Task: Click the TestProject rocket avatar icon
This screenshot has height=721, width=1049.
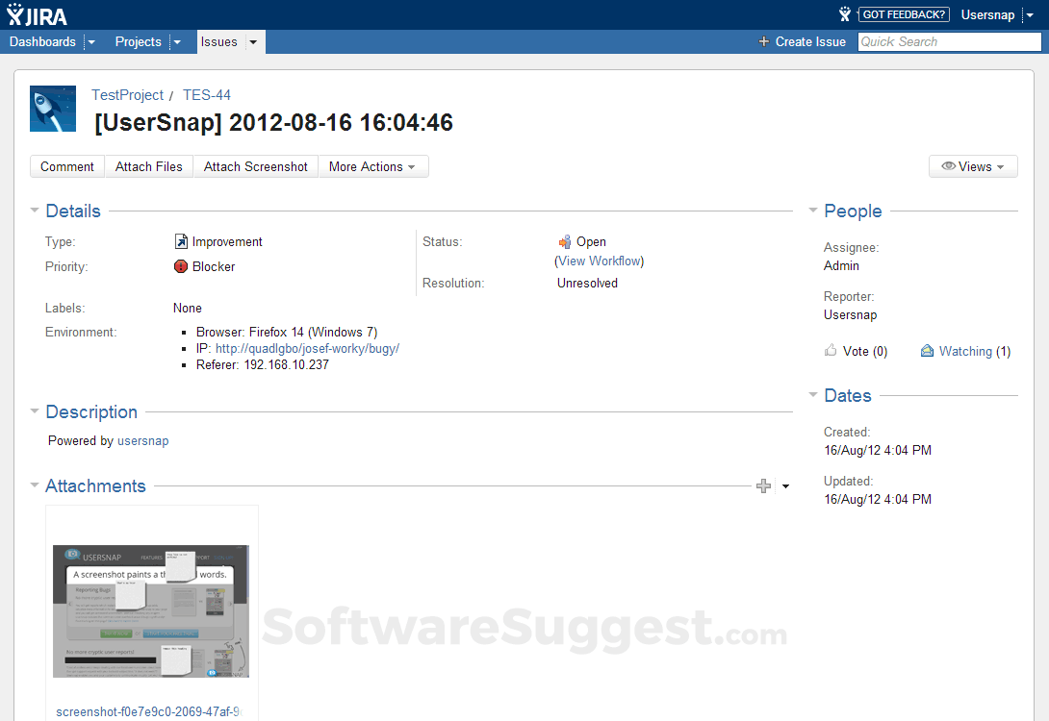Action: click(53, 109)
